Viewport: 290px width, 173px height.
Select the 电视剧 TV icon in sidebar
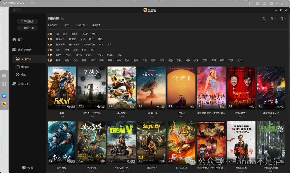17,67
